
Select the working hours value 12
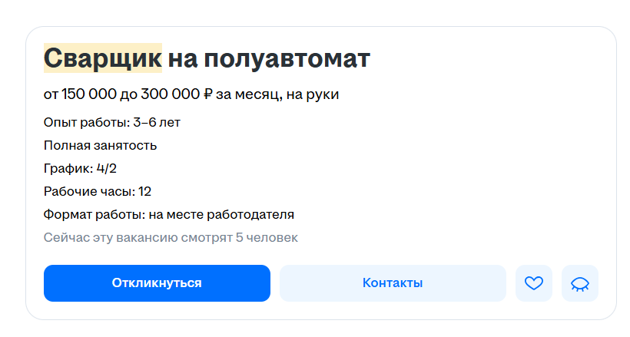[144, 192]
